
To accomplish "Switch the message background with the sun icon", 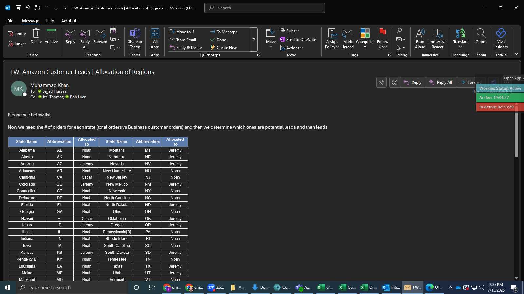I will click(382, 82).
